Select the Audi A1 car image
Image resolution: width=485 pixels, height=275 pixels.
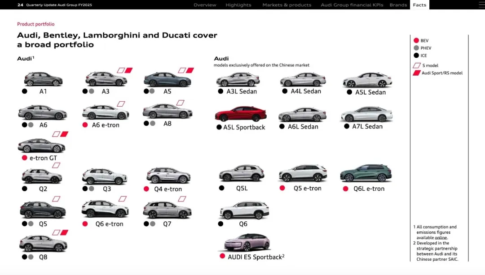[x=43, y=80]
